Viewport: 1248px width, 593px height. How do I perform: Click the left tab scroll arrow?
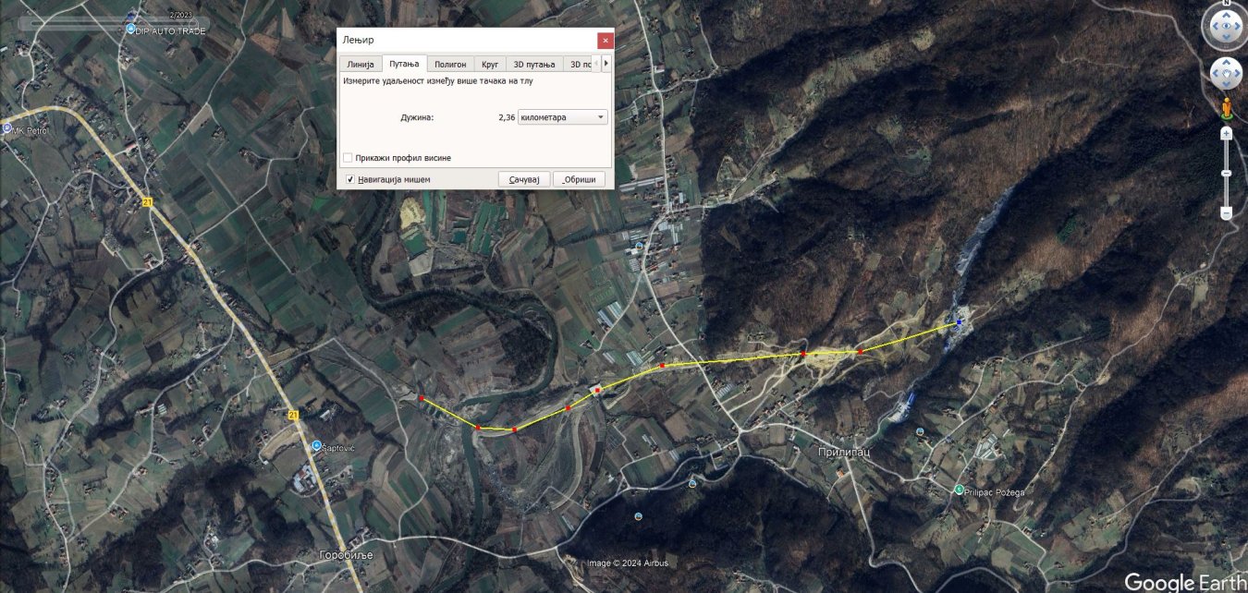(597, 64)
